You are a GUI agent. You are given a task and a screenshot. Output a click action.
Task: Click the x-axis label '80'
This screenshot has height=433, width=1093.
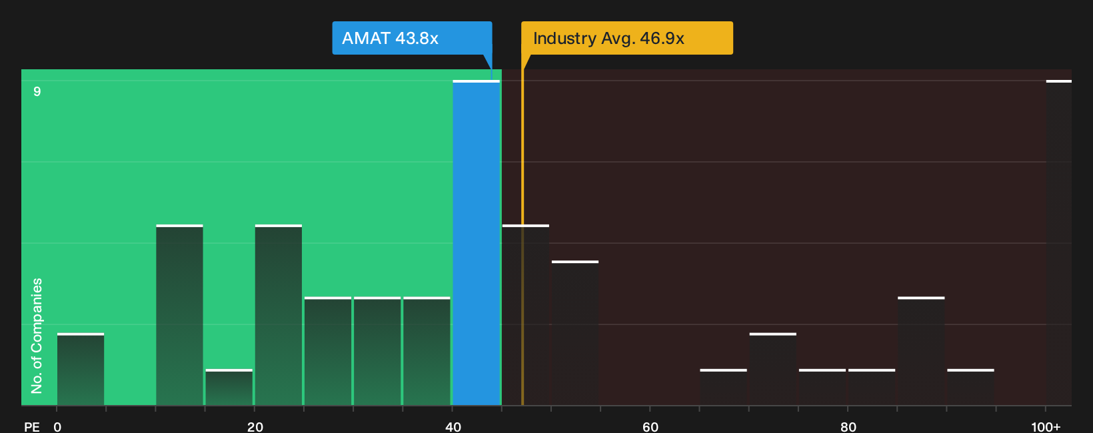[x=848, y=426]
